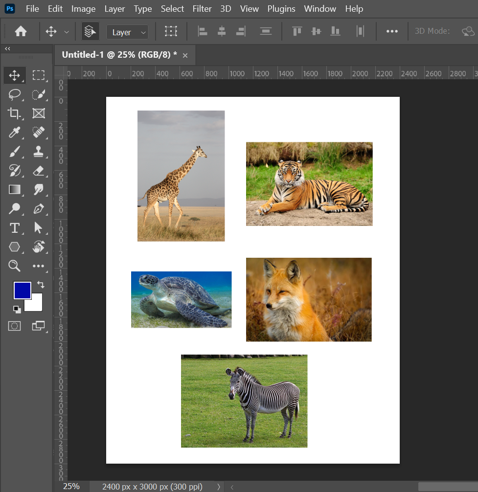Image resolution: width=478 pixels, height=492 pixels.
Task: Open the Move tool preset picker arrow
Action: [x=67, y=32]
